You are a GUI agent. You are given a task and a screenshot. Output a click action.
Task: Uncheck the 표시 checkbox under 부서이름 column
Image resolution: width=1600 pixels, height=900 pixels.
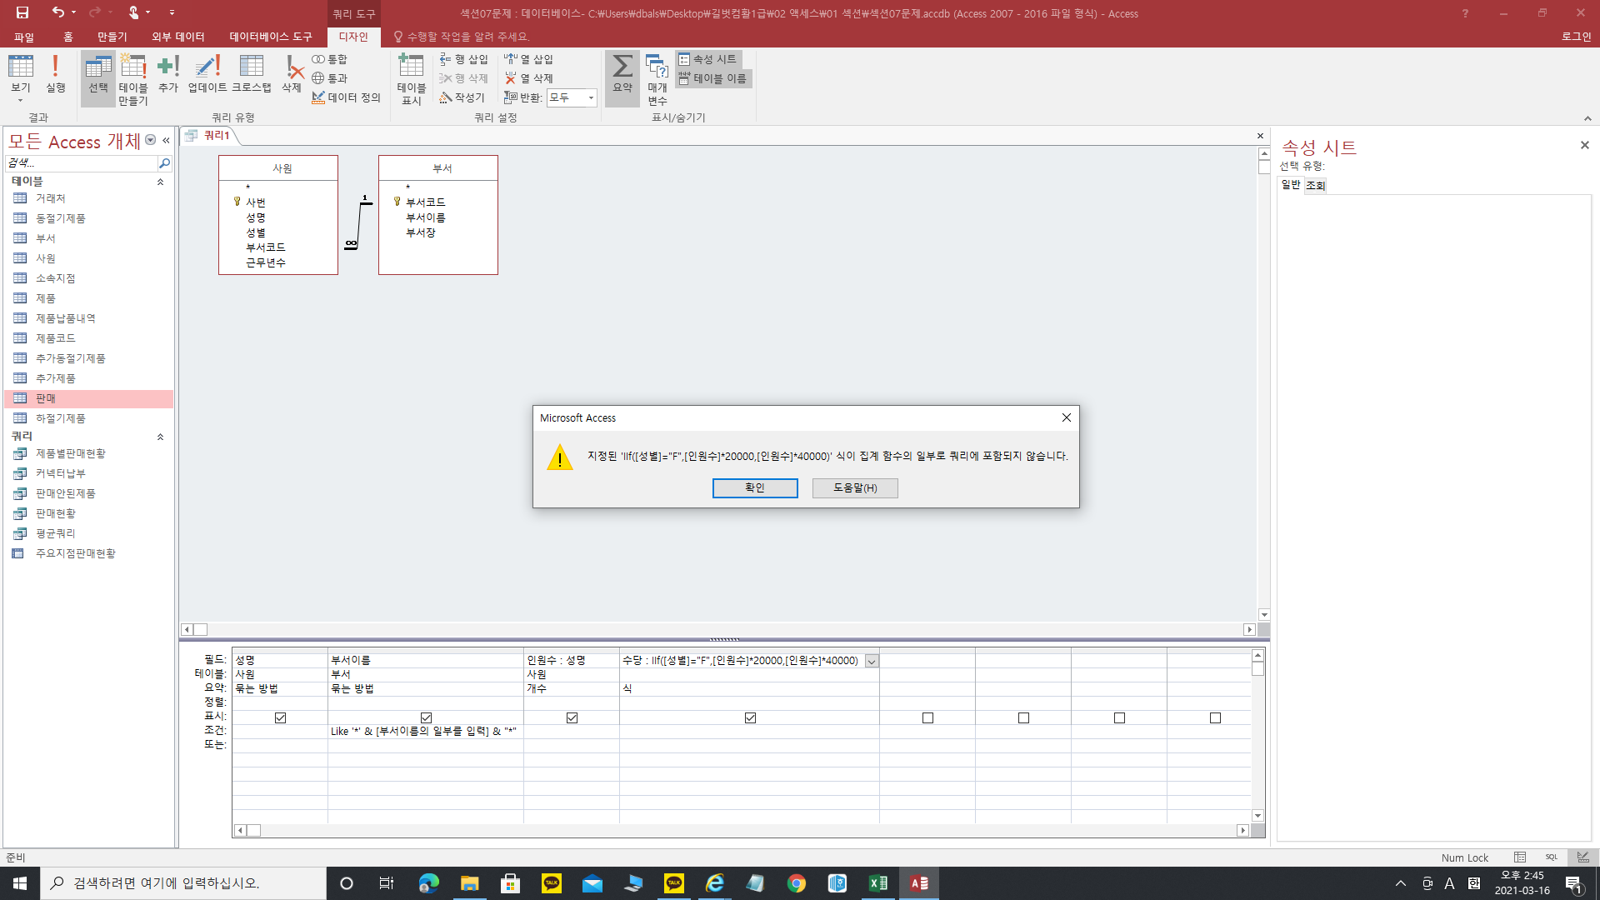(x=426, y=717)
